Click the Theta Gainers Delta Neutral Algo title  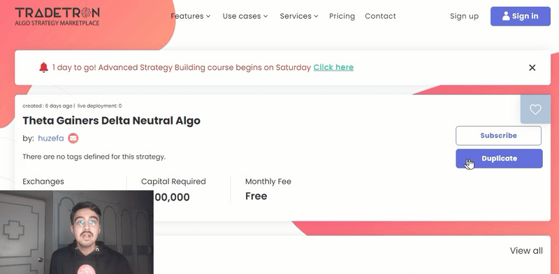coord(111,121)
